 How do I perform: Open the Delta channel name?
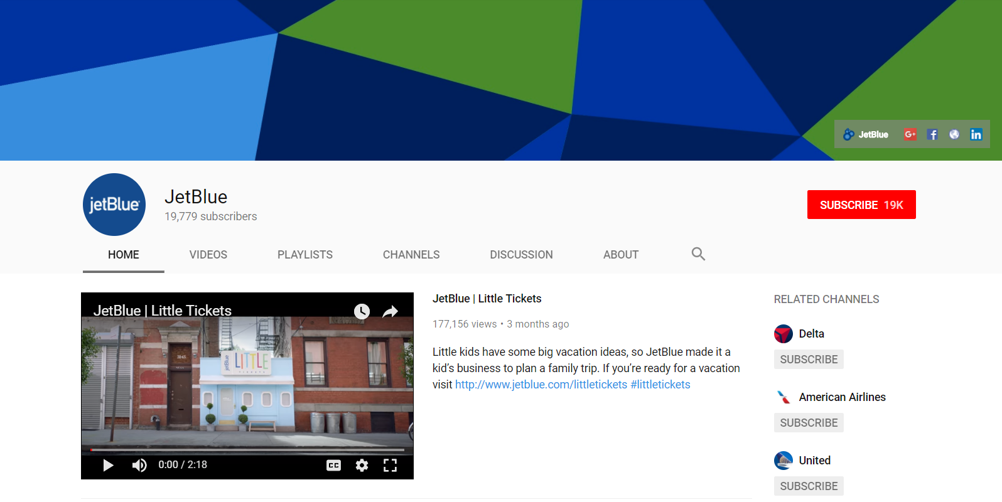pyautogui.click(x=812, y=334)
